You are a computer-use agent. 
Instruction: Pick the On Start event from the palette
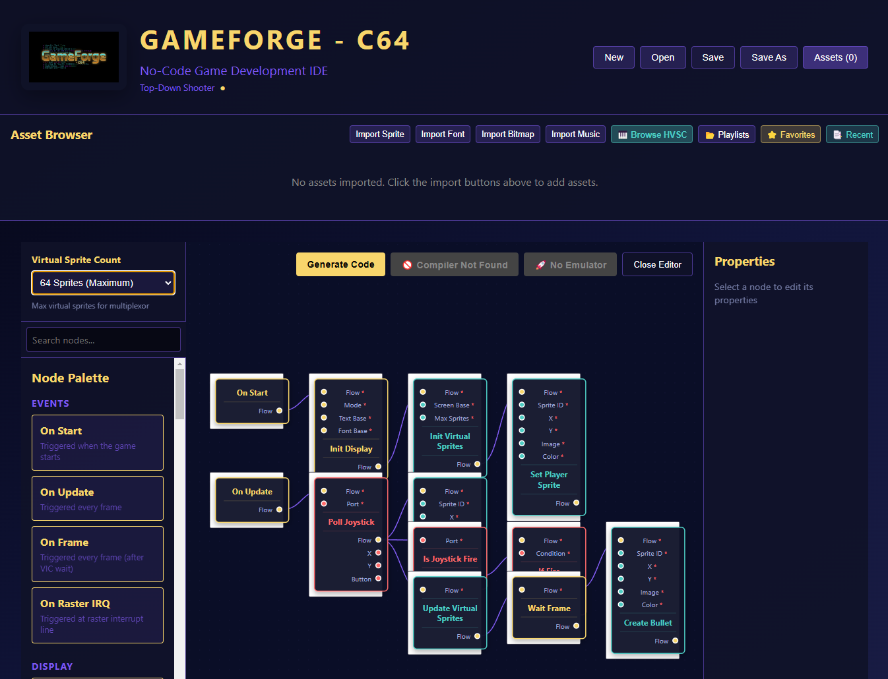coord(98,443)
